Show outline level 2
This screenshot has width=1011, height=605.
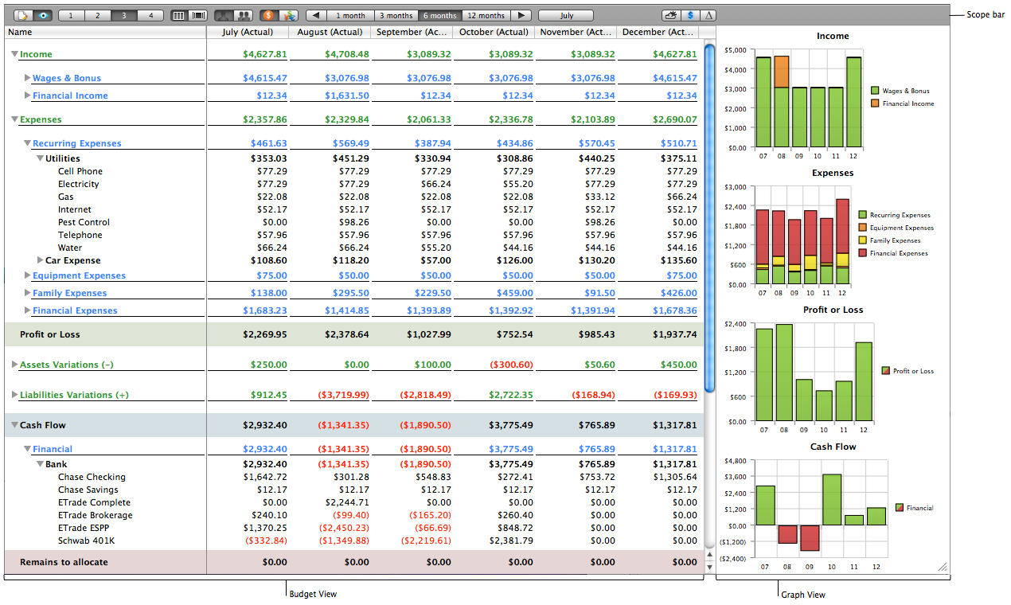point(98,15)
